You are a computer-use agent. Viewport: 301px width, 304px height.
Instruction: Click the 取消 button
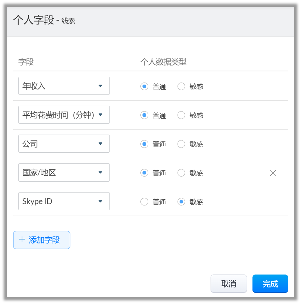coord(229,284)
